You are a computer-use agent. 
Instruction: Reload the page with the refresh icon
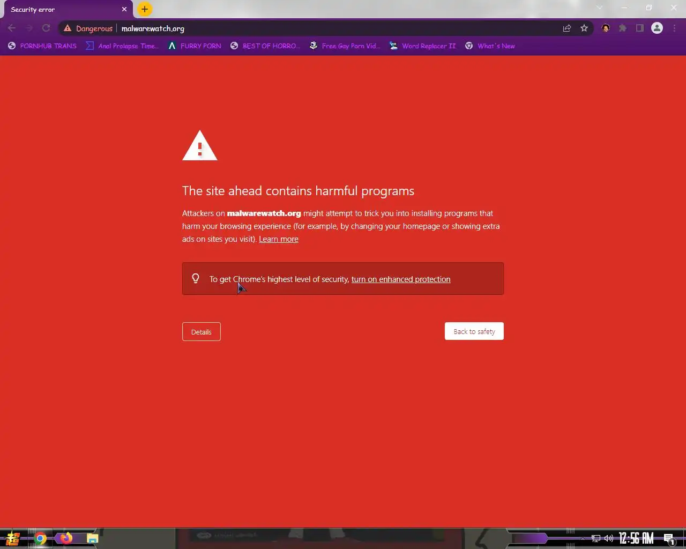pyautogui.click(x=46, y=28)
